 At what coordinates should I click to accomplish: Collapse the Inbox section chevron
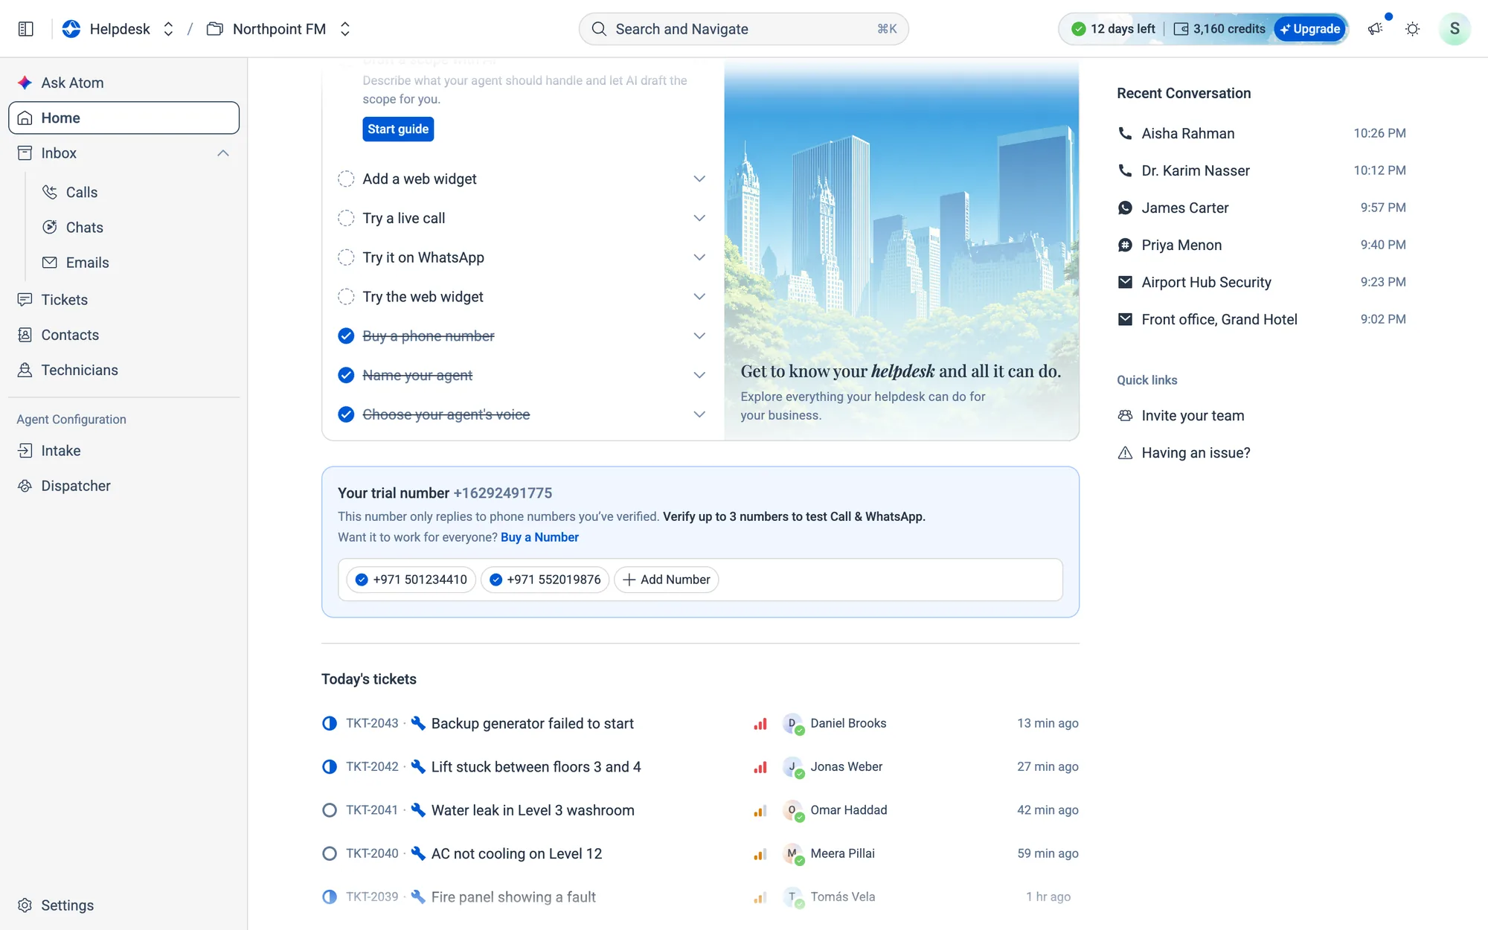coord(223,153)
